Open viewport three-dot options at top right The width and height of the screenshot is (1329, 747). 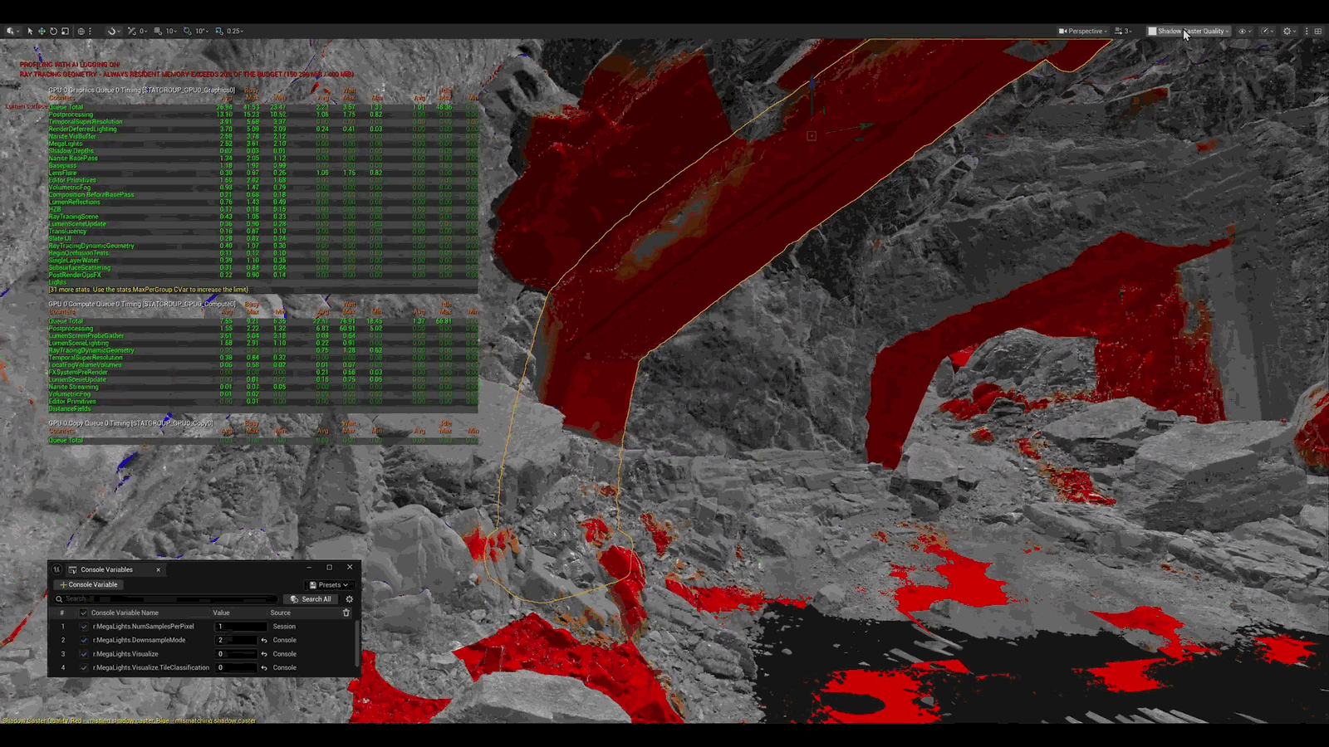[1307, 32]
